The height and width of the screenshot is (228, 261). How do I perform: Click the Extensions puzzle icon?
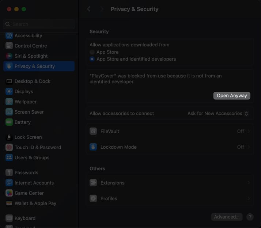pyautogui.click(x=93, y=183)
